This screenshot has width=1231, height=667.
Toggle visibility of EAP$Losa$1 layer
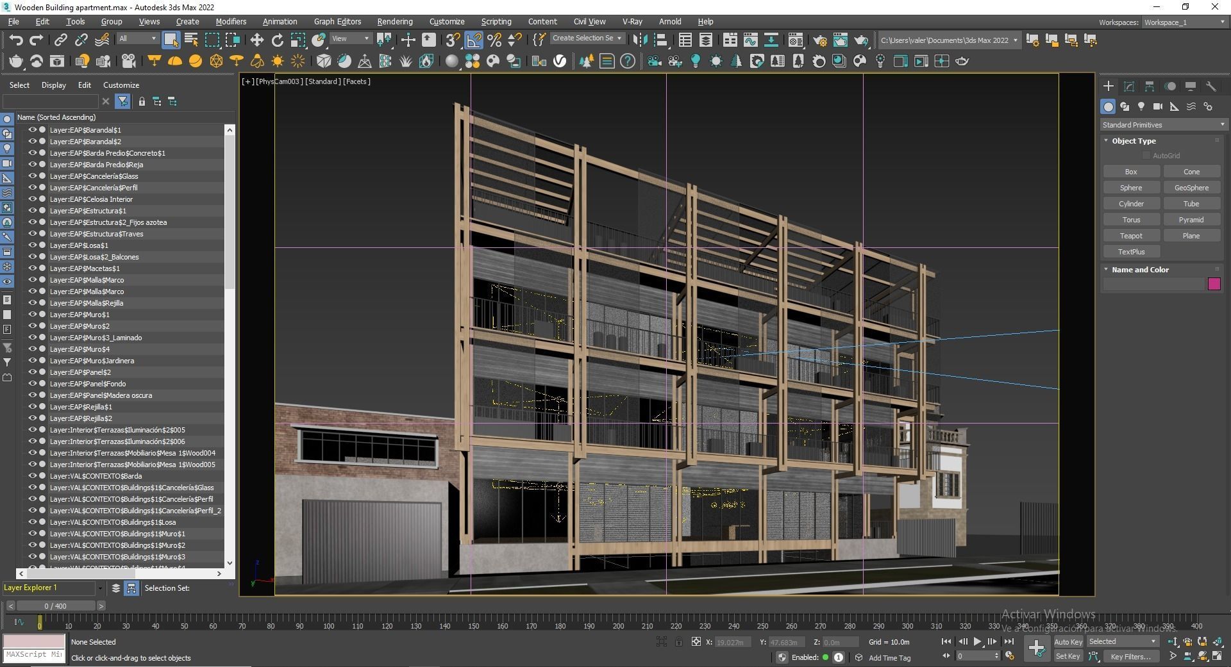[x=32, y=245]
